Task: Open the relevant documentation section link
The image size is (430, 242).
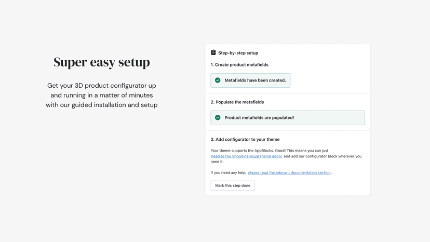Action: point(289,172)
